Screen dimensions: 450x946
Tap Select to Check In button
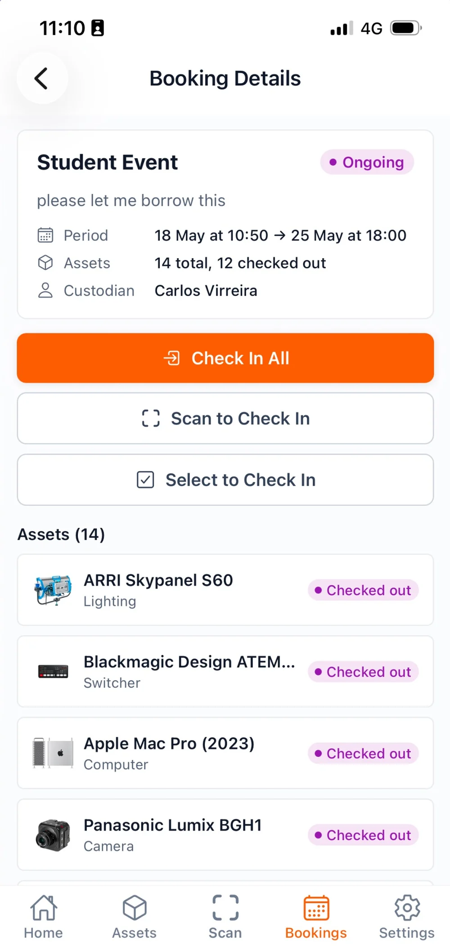tap(225, 480)
